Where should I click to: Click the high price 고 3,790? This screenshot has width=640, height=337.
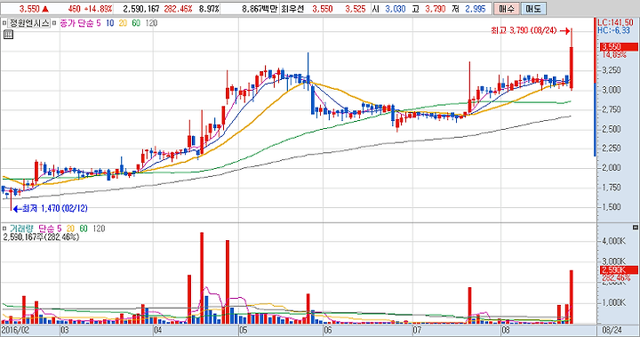(428, 9)
